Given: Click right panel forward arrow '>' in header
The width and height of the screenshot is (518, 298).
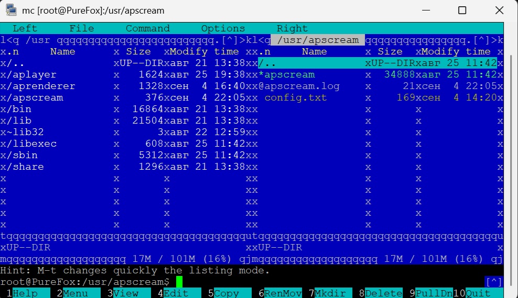Looking at the screenshot, I should tap(494, 40).
